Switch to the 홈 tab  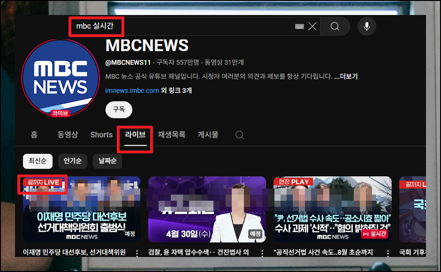34,135
